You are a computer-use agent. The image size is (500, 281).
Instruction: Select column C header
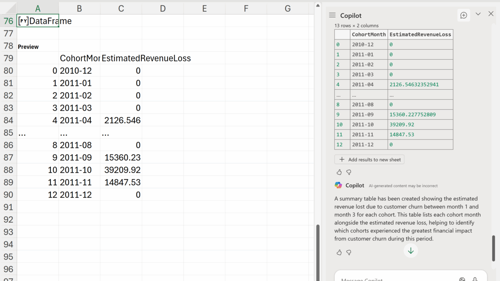pos(121,9)
